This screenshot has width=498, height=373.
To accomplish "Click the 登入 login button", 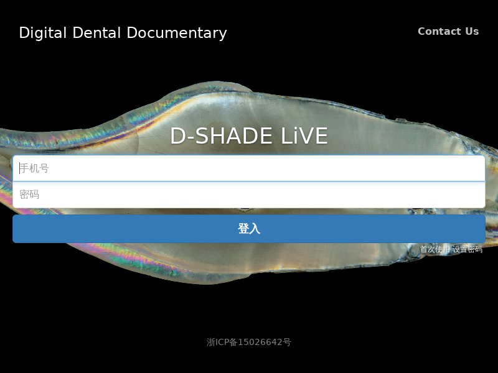I will (249, 229).
